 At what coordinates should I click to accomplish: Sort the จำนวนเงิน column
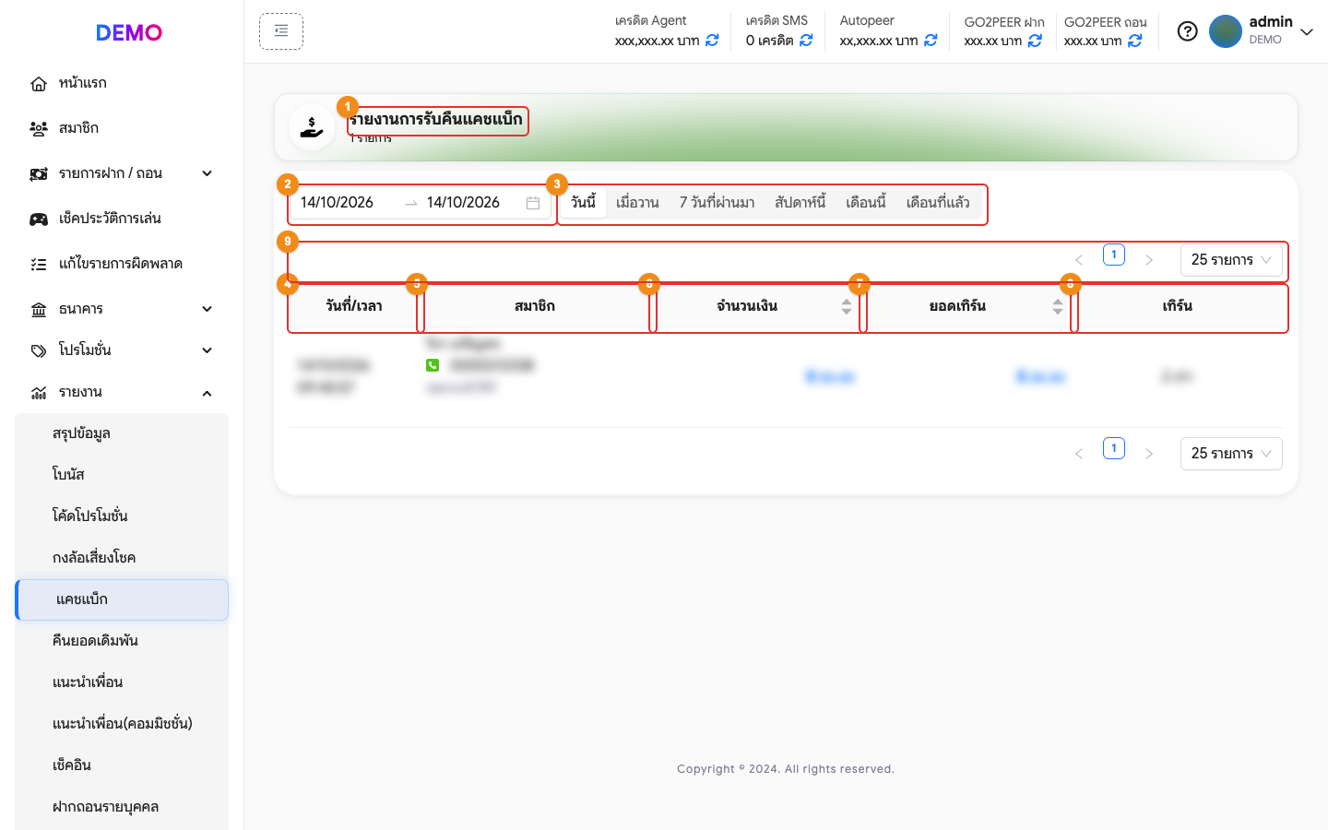(847, 306)
